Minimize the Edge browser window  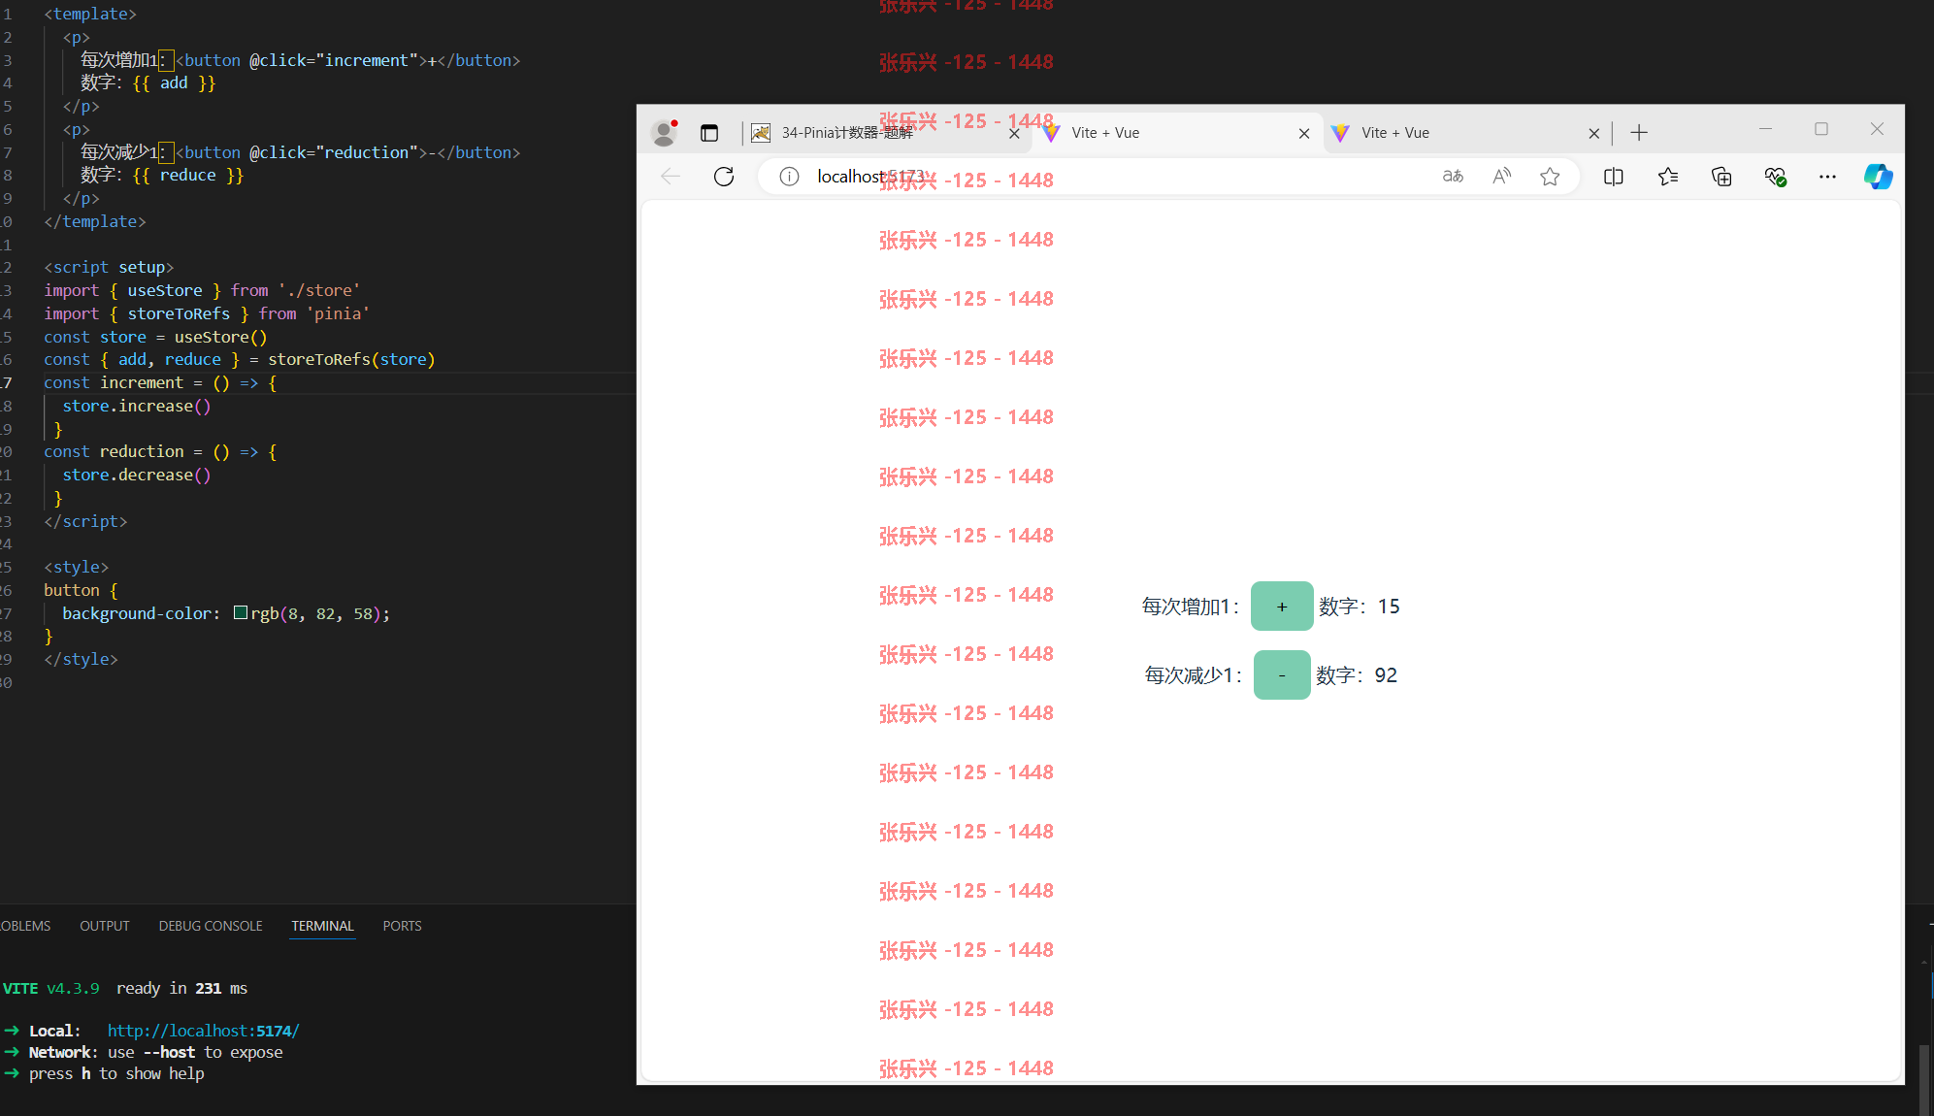1765,129
